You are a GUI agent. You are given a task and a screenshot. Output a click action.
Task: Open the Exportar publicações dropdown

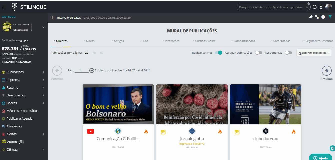[x=314, y=53]
